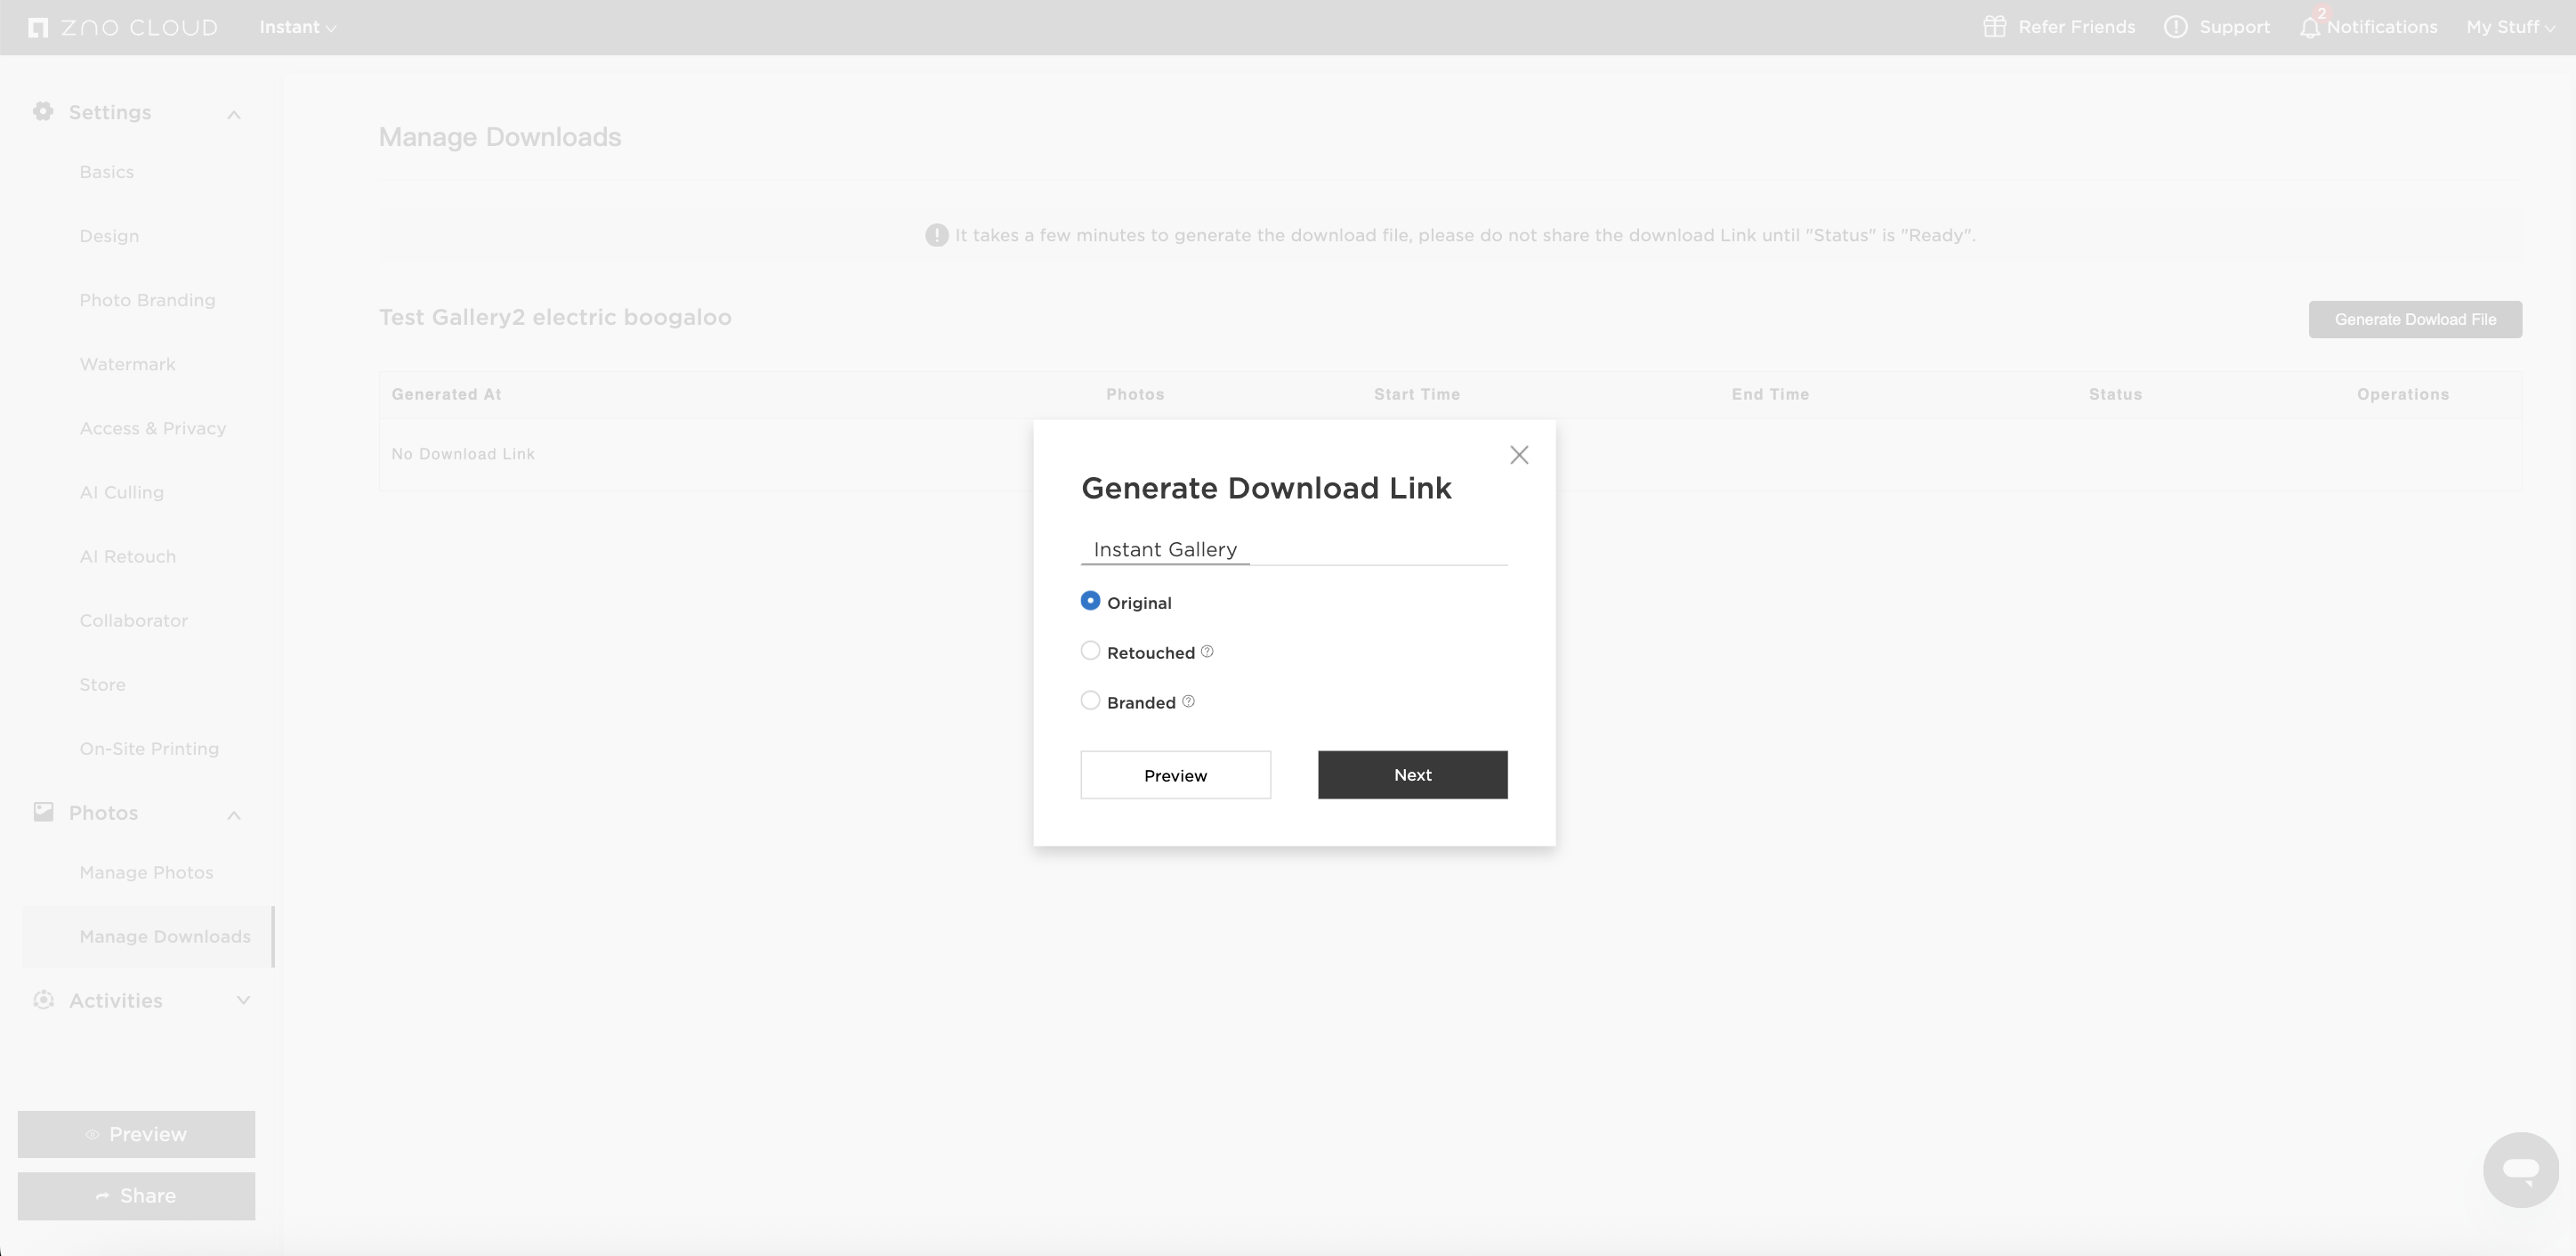
Task: Click the Branded help question icon
Action: pos(1188,702)
